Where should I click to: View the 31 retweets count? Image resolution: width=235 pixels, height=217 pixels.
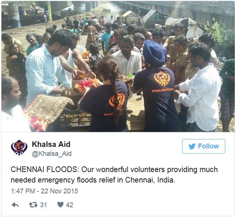(x=43, y=205)
